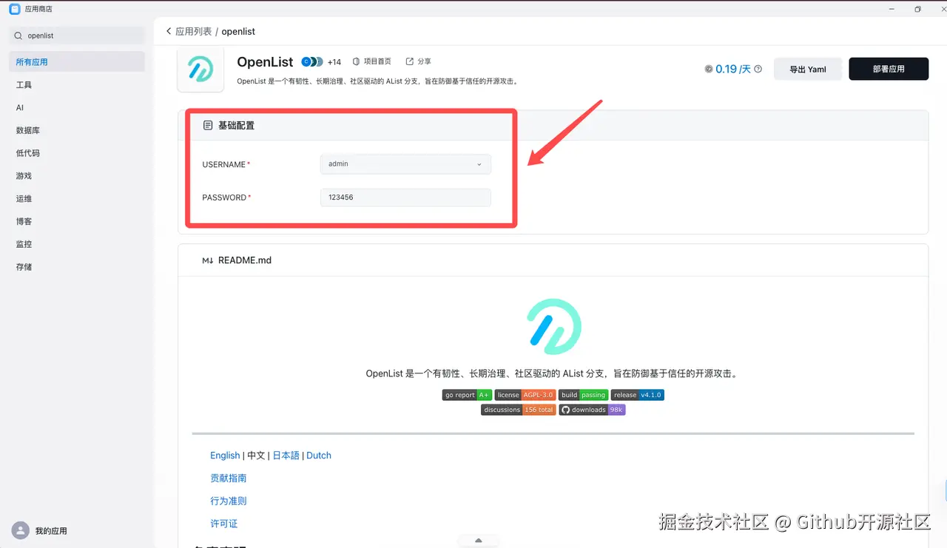The image size is (947, 548).
Task: Open 我的应用 at sidebar bottom
Action: [51, 531]
